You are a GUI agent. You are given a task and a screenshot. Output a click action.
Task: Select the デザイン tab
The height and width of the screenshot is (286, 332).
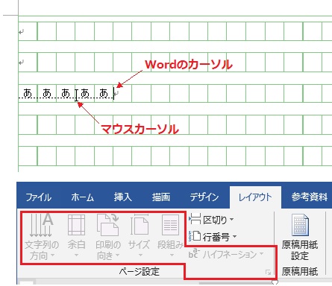(x=204, y=197)
